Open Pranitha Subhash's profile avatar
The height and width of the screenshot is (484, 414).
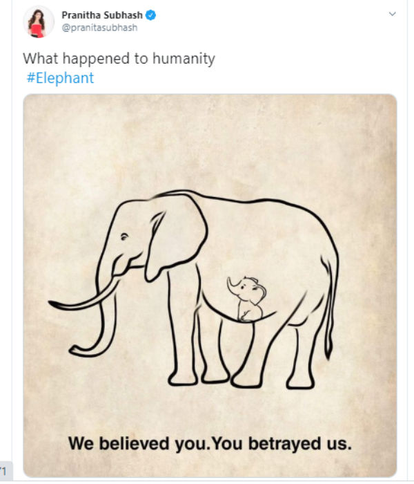[39, 21]
